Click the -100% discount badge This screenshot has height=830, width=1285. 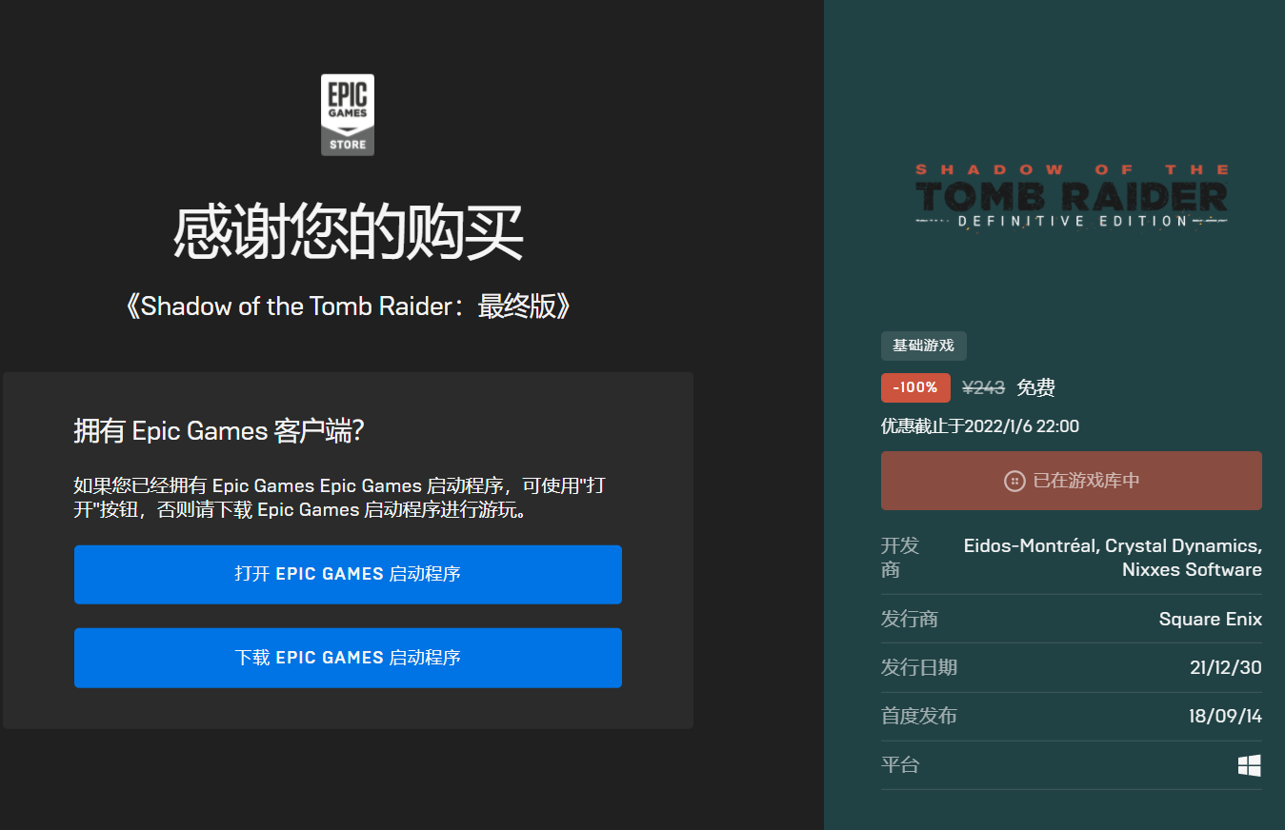(x=915, y=387)
